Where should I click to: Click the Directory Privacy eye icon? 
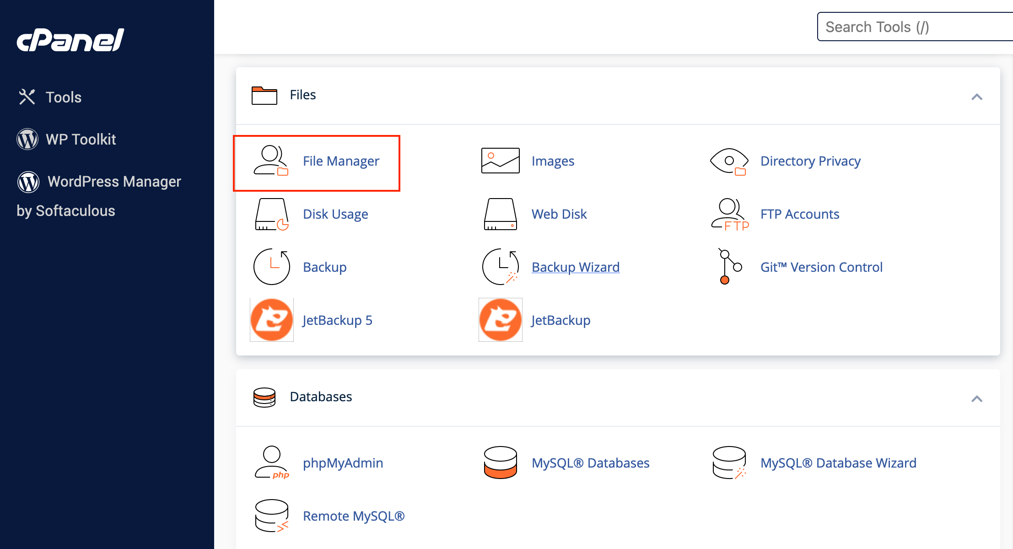[729, 161]
